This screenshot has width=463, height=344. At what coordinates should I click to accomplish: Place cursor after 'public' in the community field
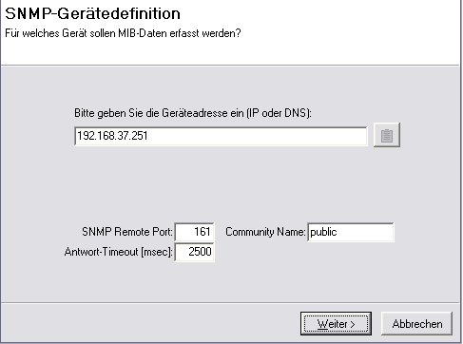point(338,232)
